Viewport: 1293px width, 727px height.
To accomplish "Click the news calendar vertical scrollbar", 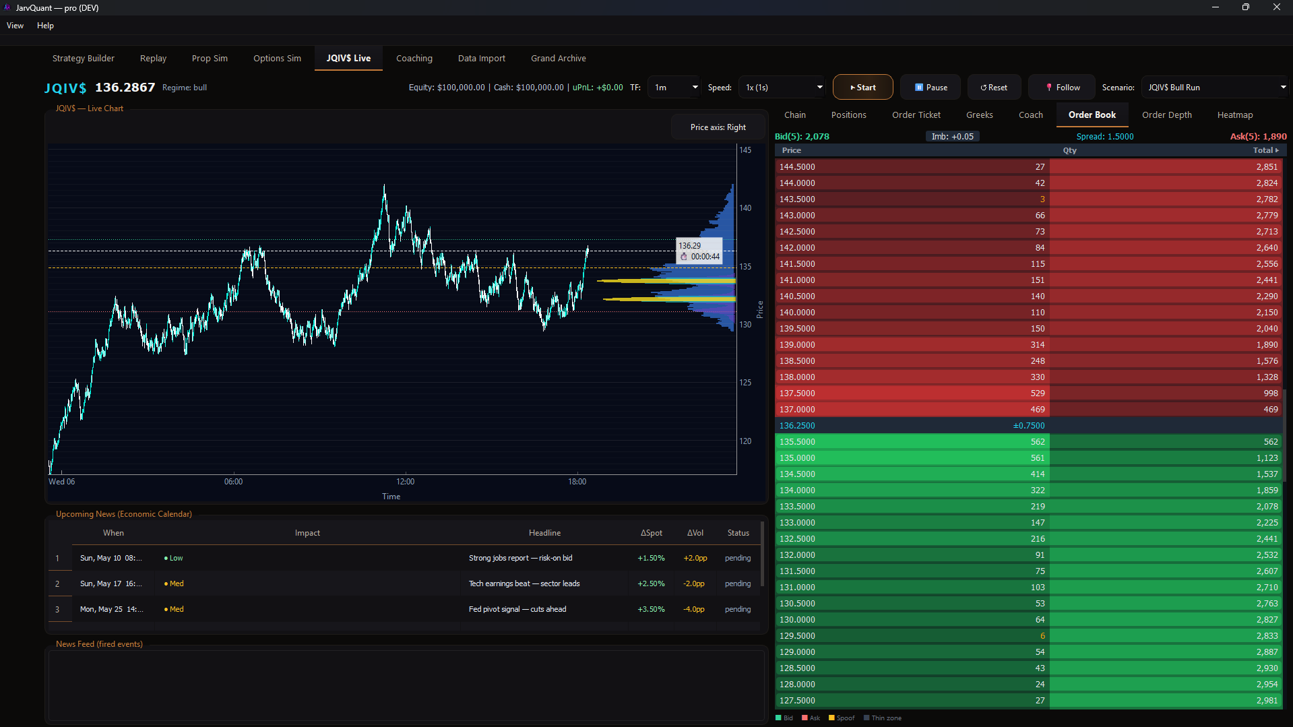I will (x=762, y=552).
